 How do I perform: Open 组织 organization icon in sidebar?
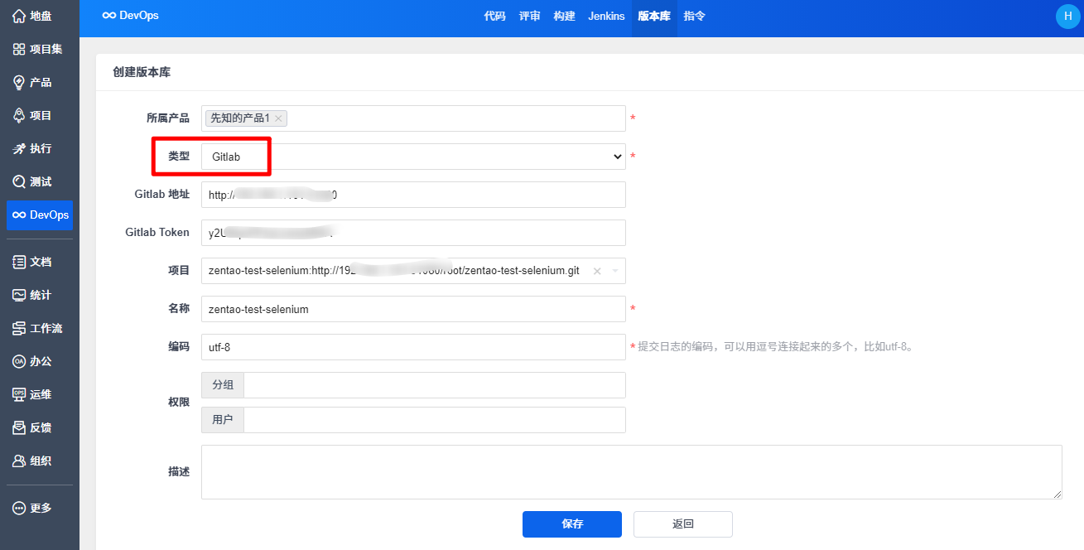19,461
